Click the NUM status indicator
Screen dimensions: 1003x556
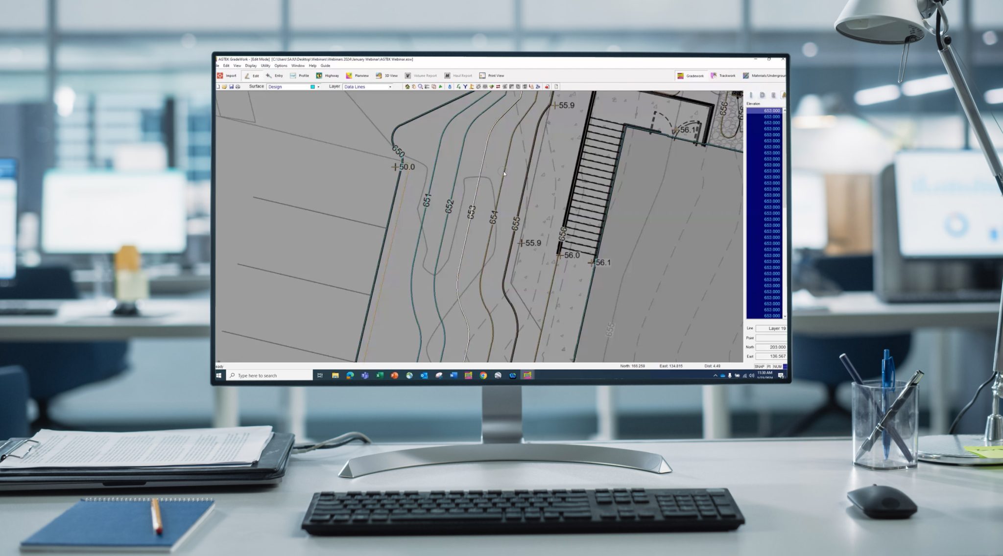(x=777, y=367)
